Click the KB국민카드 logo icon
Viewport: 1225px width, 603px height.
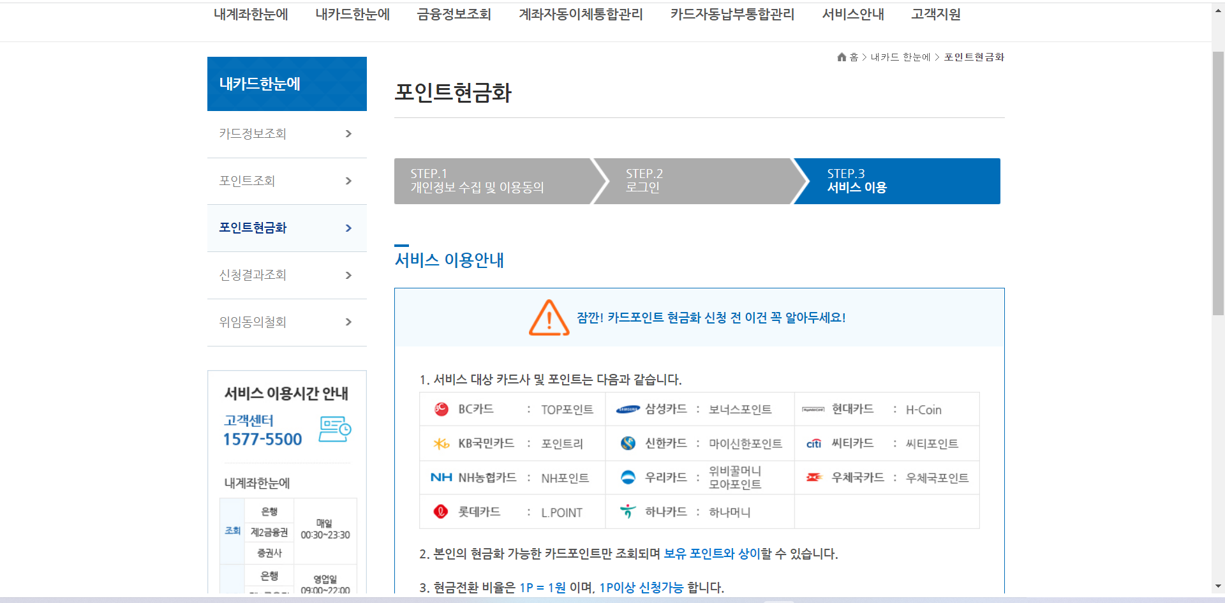coord(442,443)
